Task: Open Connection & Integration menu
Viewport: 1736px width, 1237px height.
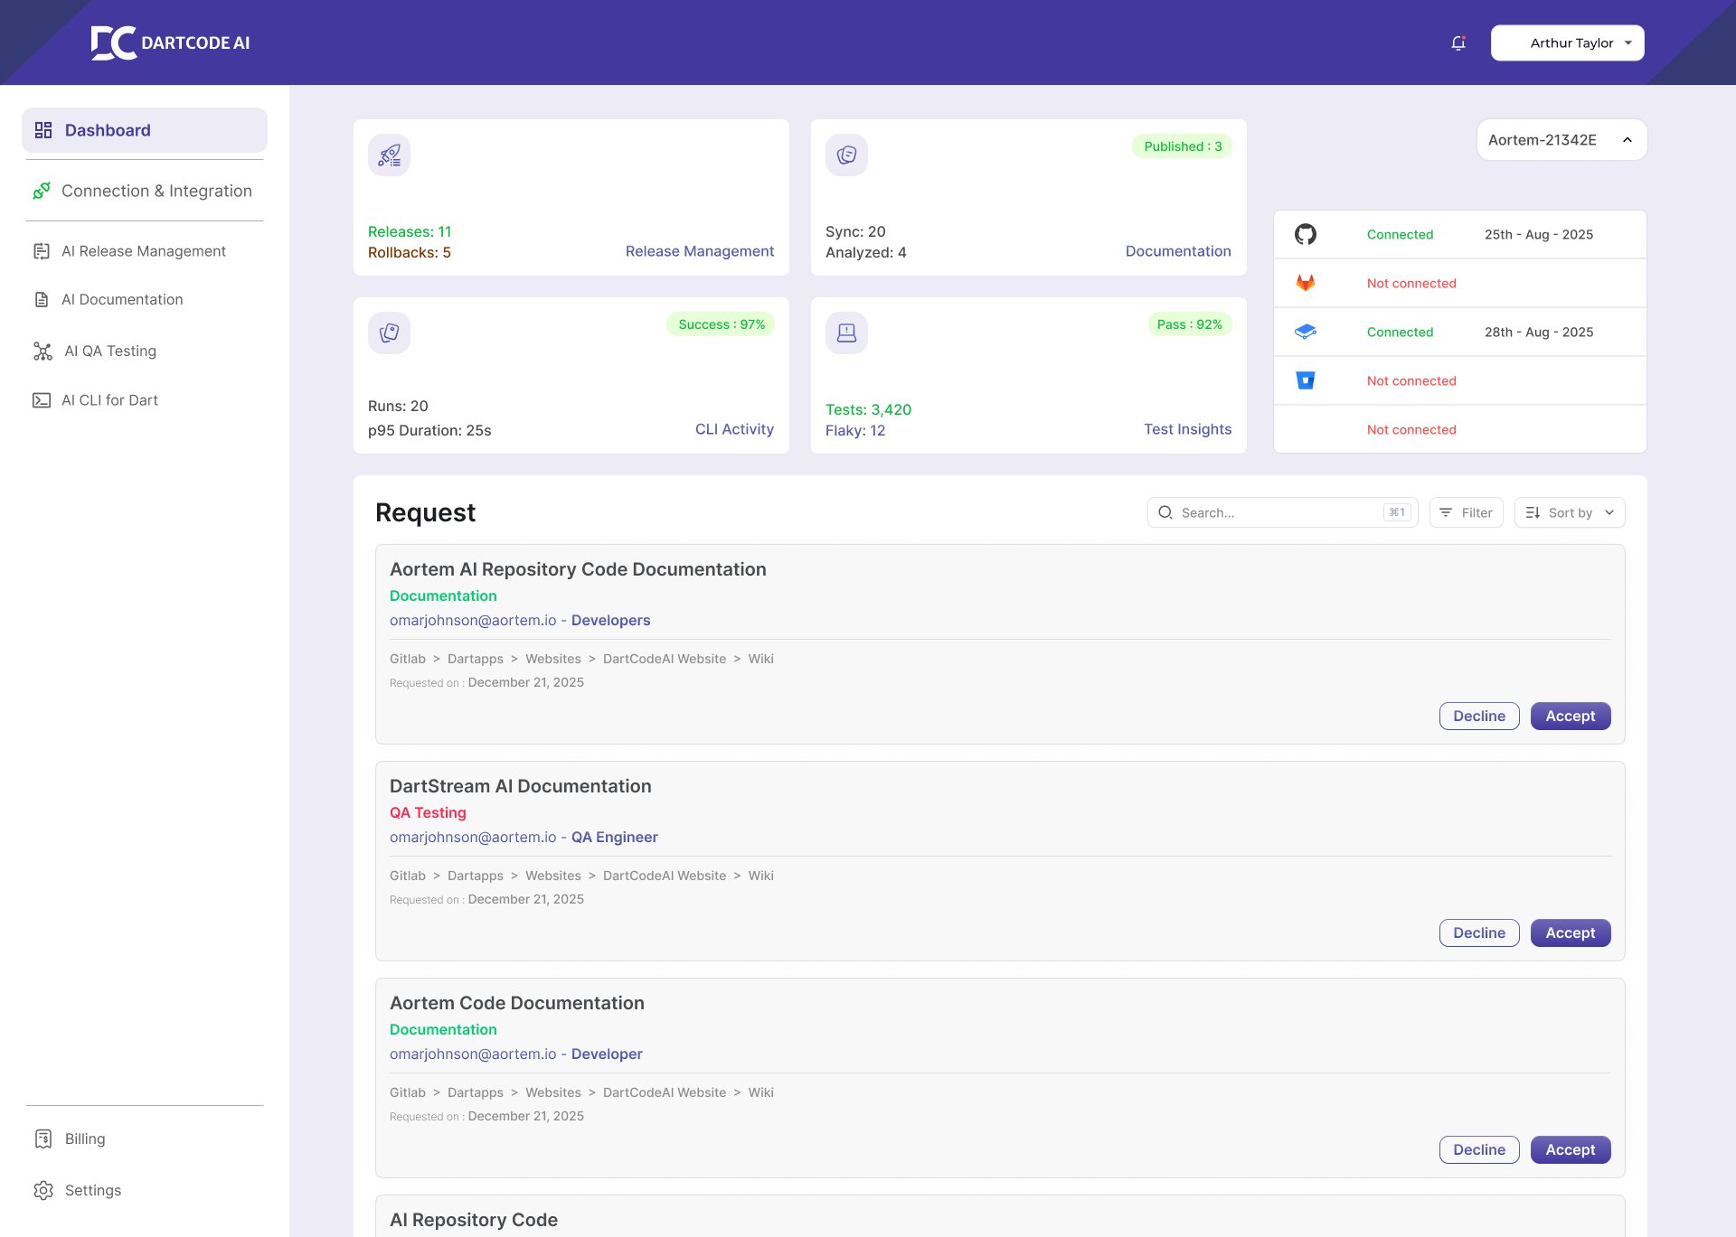Action: [x=145, y=191]
